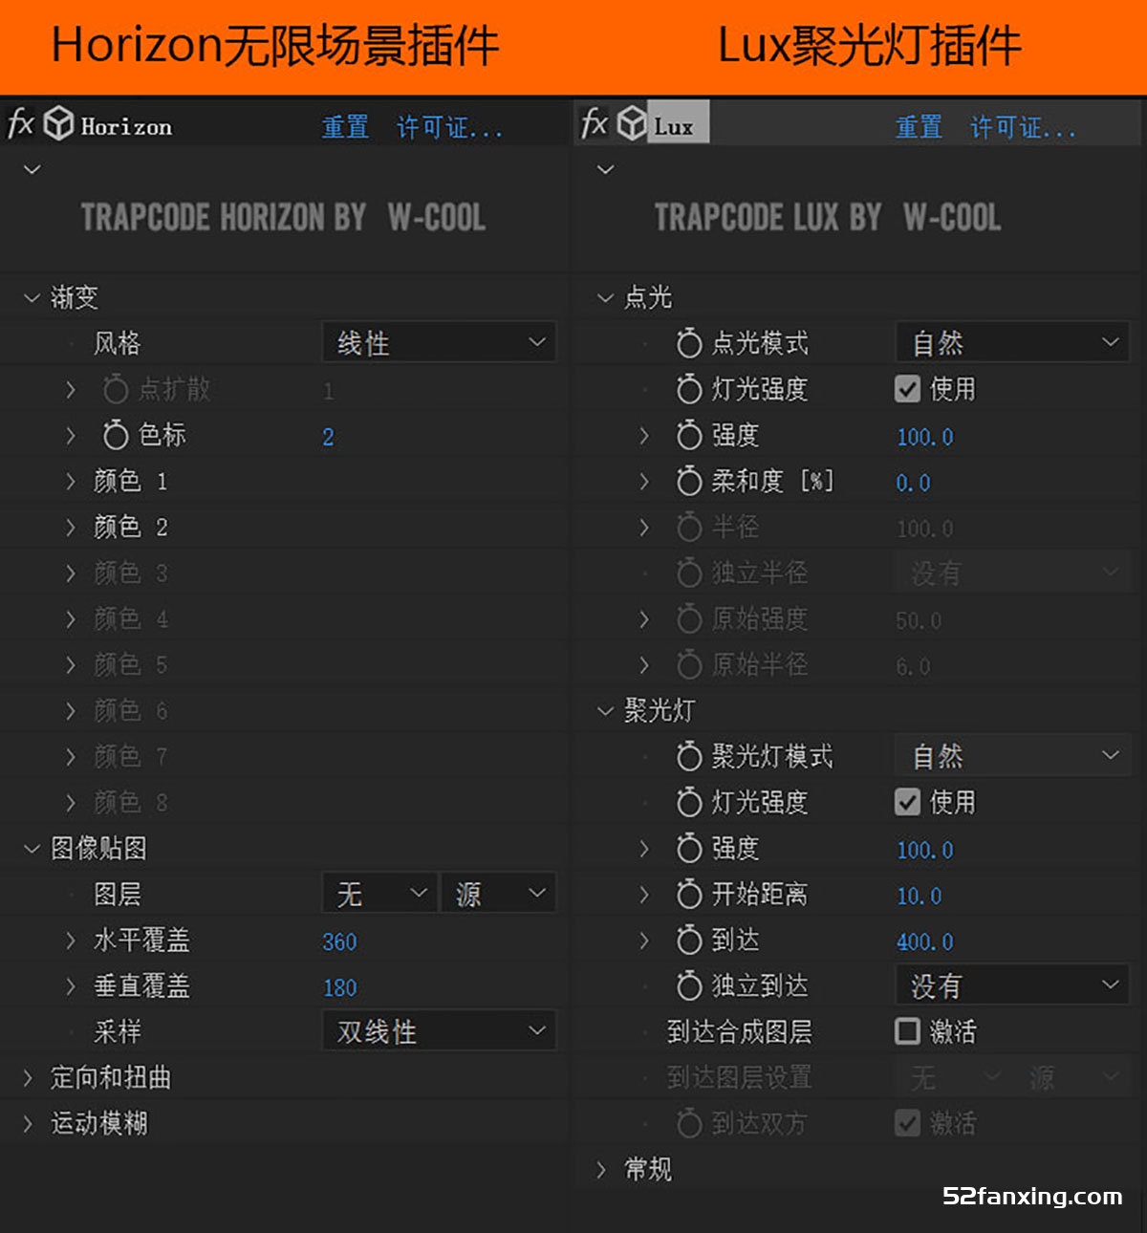Open the 独立到达 dropdown showing 没有
Screen dimensions: 1147x1233
coord(1013,985)
